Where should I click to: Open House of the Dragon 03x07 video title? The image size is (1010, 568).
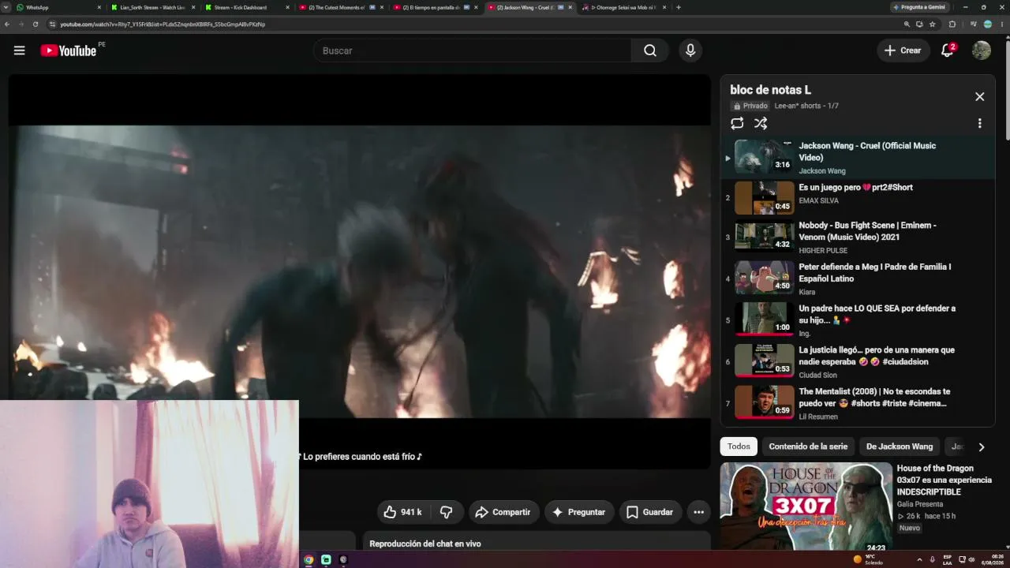(944, 480)
